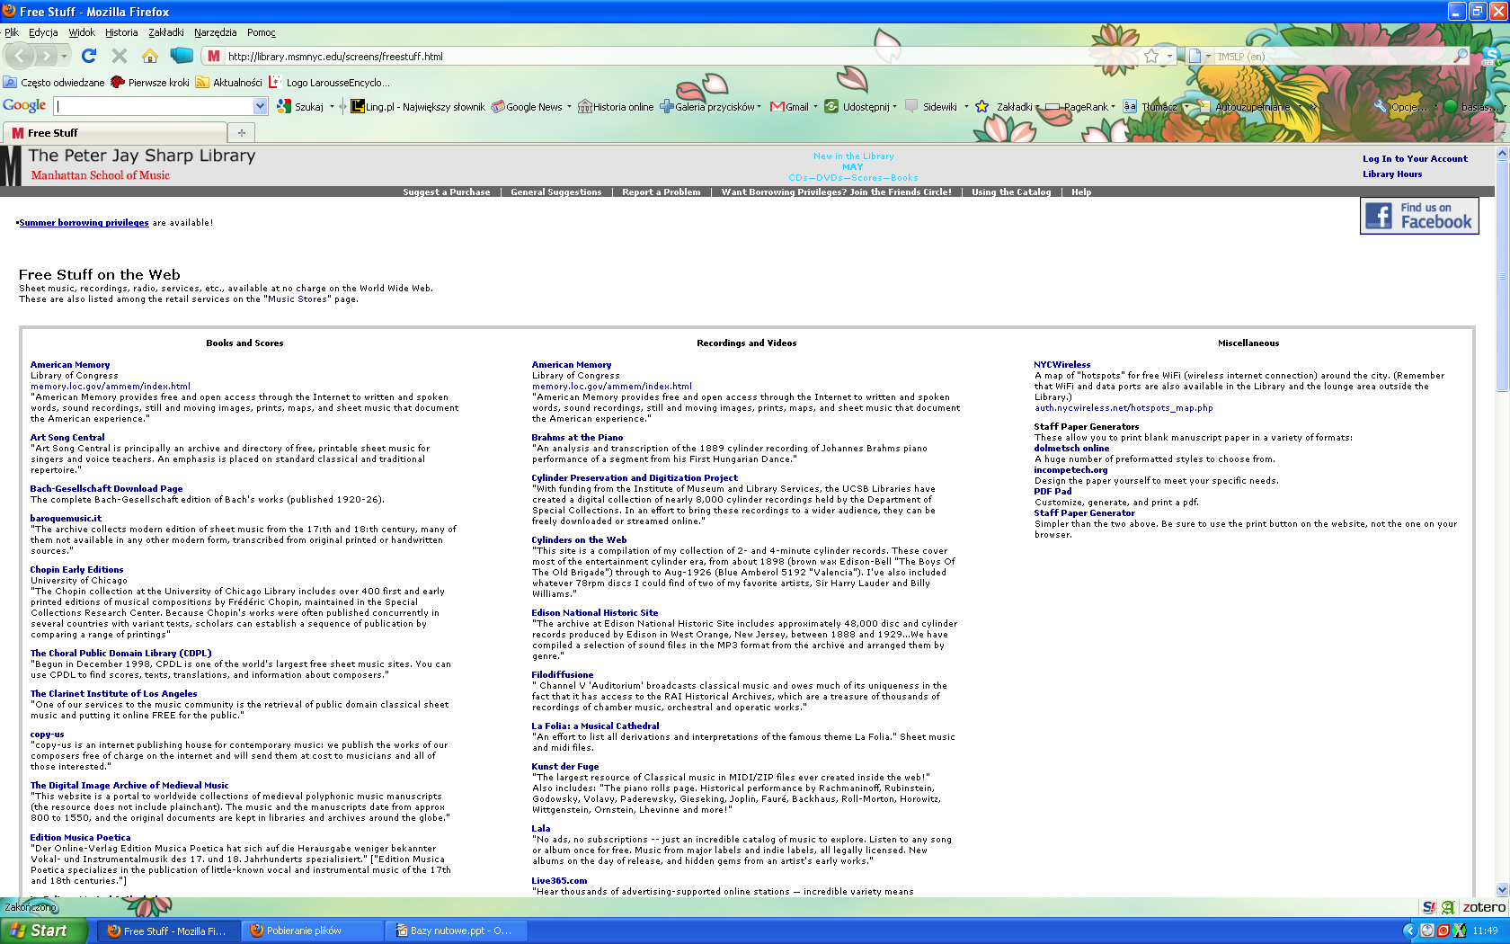Click Report a Problem link
The width and height of the screenshot is (1510, 944).
click(662, 191)
